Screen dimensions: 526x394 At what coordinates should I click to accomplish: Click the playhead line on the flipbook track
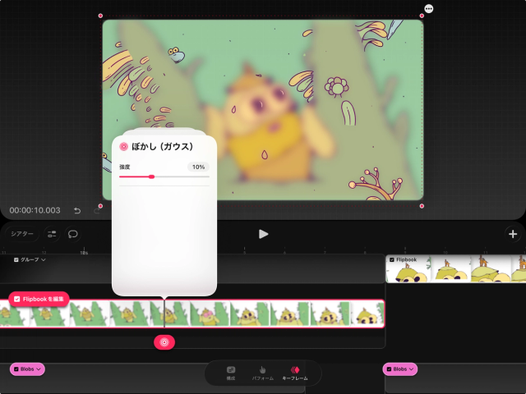point(164,314)
